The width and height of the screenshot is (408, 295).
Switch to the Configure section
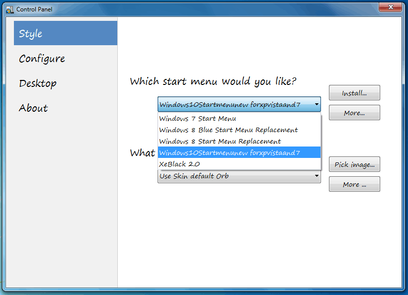tap(42, 59)
